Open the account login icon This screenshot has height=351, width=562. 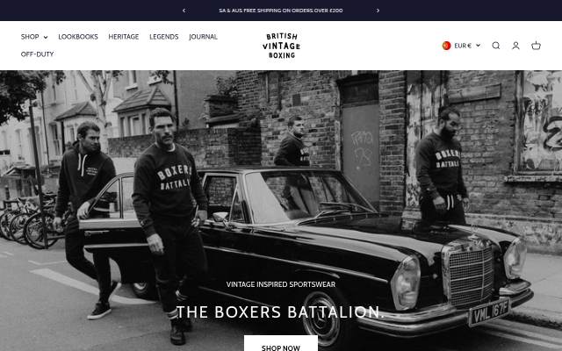click(x=515, y=46)
